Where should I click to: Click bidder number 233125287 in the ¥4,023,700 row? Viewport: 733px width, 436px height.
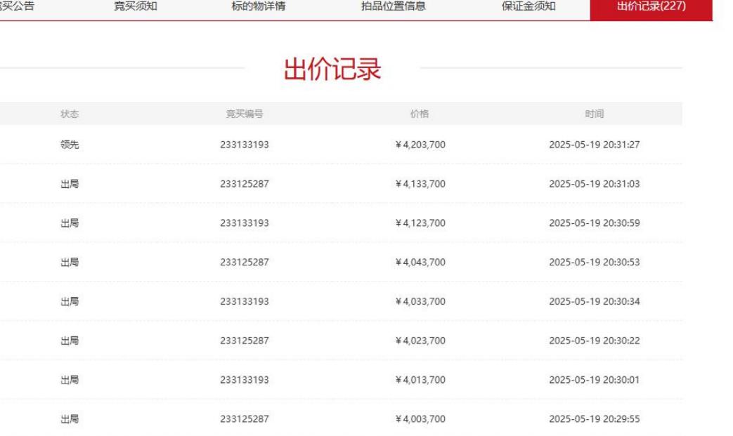[245, 341]
